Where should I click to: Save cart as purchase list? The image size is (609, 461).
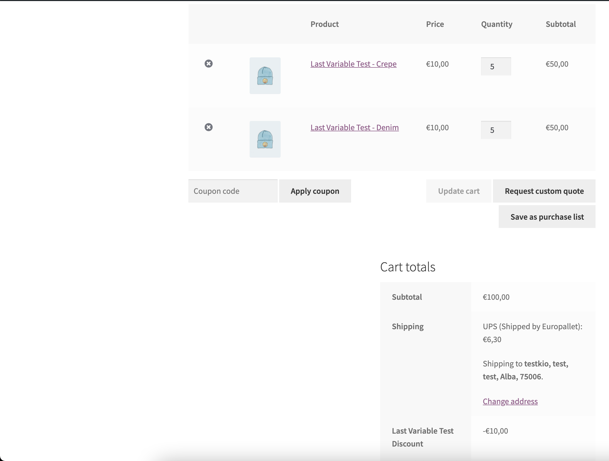pos(547,217)
